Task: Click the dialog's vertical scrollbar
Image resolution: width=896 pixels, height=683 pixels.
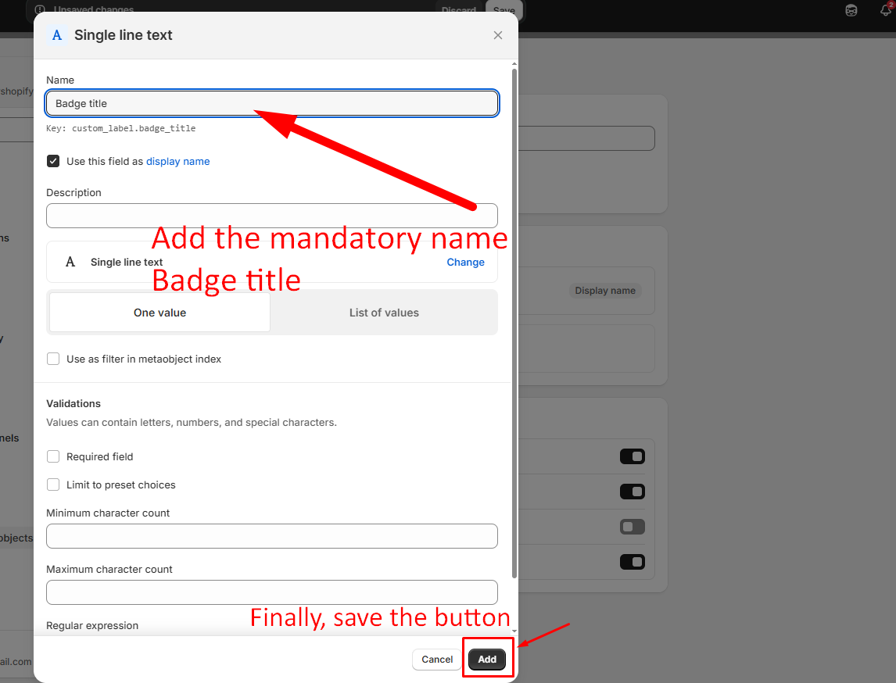Action: [x=514, y=313]
